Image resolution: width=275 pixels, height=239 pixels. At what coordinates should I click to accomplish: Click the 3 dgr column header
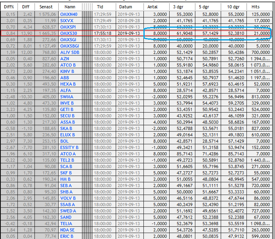(x=182, y=7)
